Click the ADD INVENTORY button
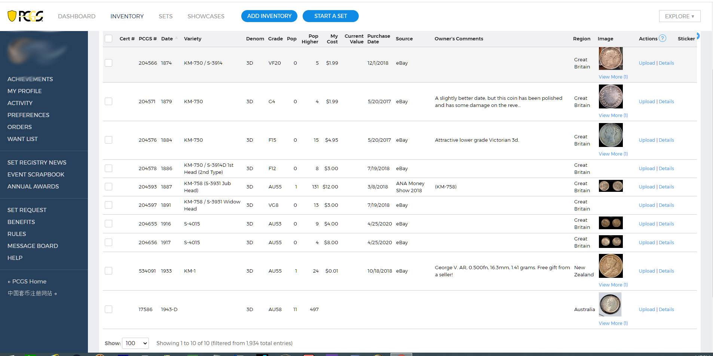 (x=269, y=16)
